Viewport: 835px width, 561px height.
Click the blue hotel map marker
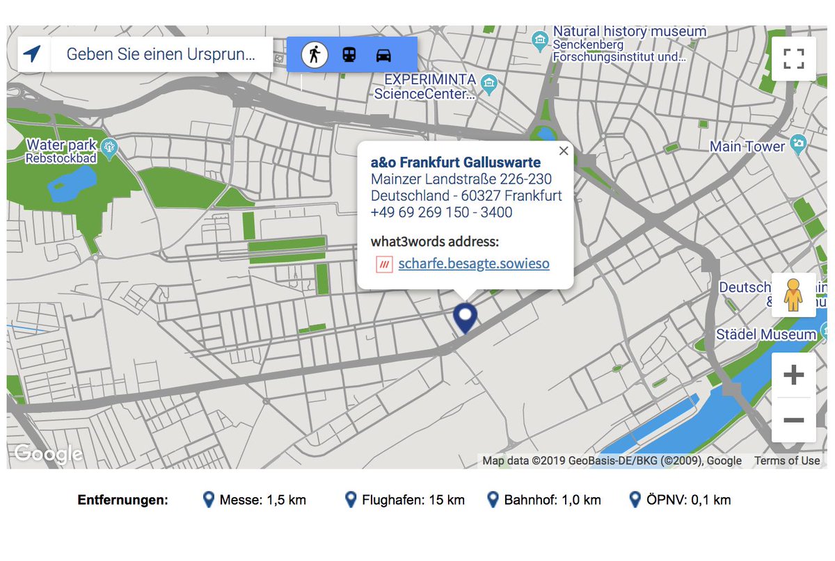pyautogui.click(x=465, y=318)
